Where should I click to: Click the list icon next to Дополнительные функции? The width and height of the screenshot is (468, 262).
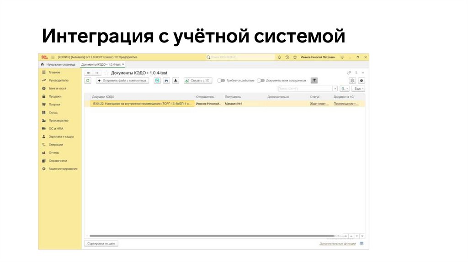click(x=362, y=244)
